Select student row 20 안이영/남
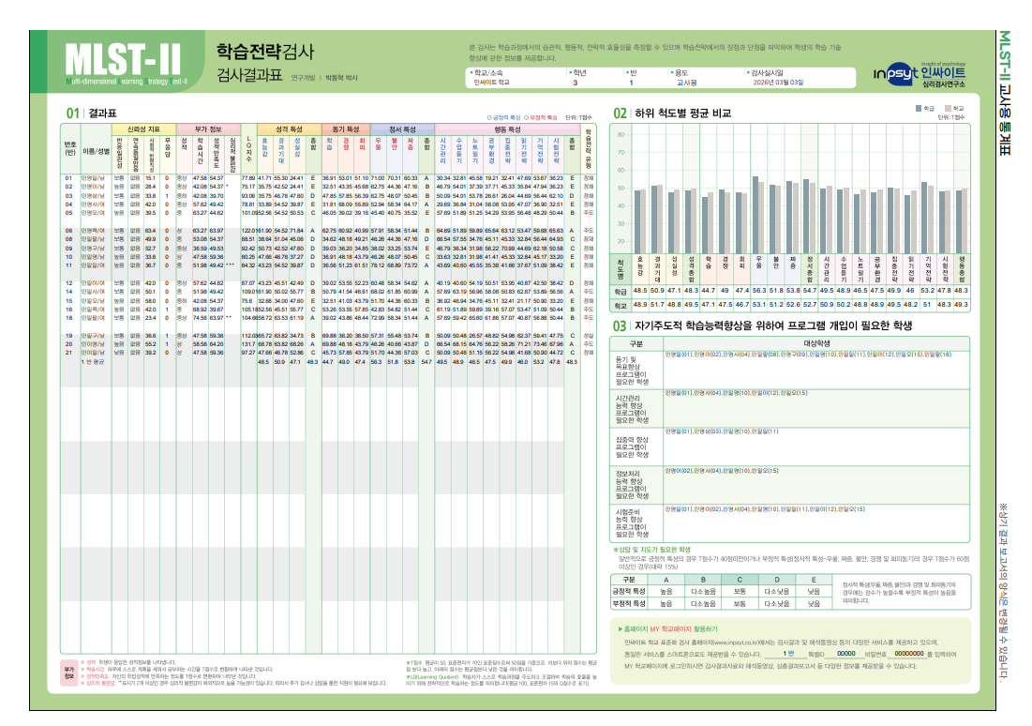This screenshot has width=1032, height=726. 328,344
